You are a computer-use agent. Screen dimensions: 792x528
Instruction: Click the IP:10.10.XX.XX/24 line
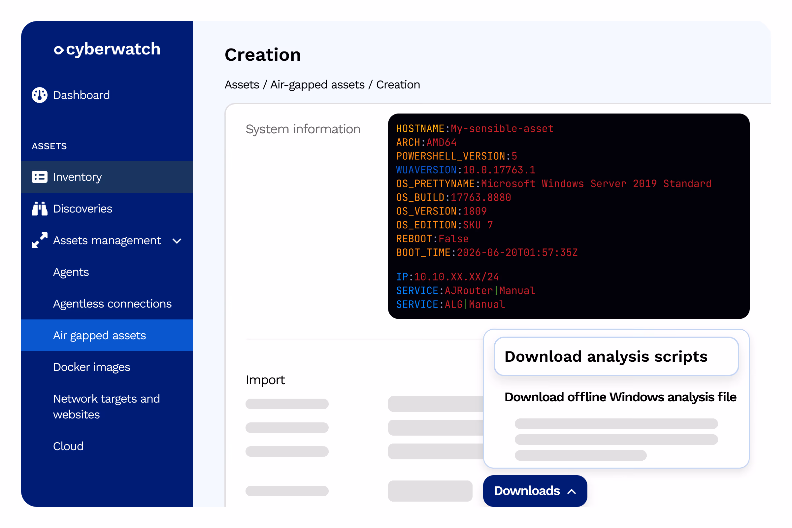(x=447, y=277)
